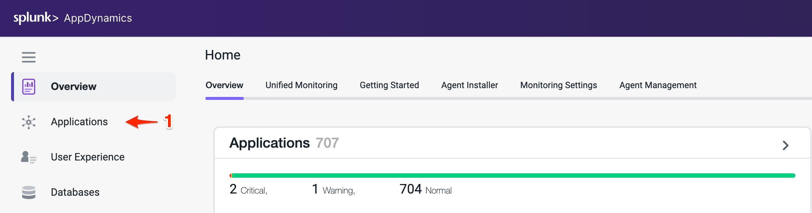Click the 2 Critical applications count
The image size is (812, 213).
click(248, 189)
